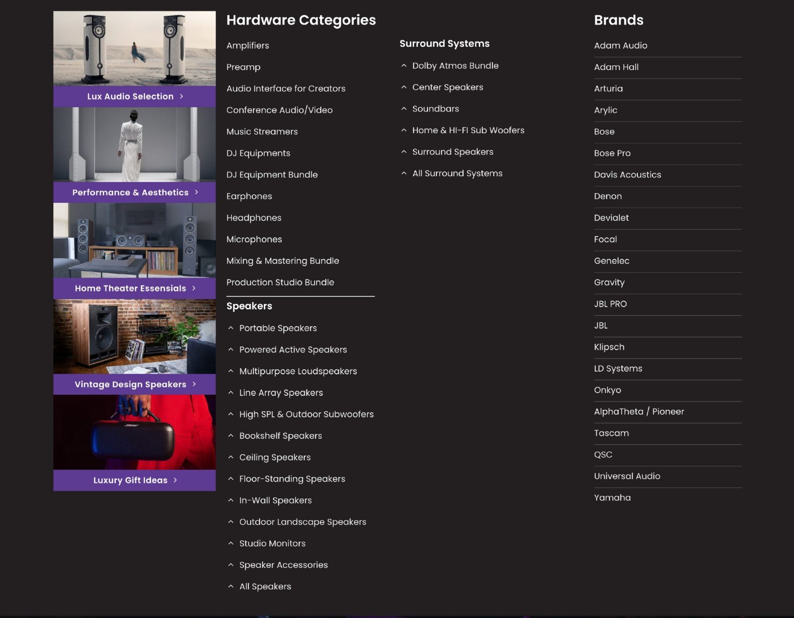Click the arrow icon next to Vintage Design Speakers
The height and width of the screenshot is (618, 794).
coord(194,384)
